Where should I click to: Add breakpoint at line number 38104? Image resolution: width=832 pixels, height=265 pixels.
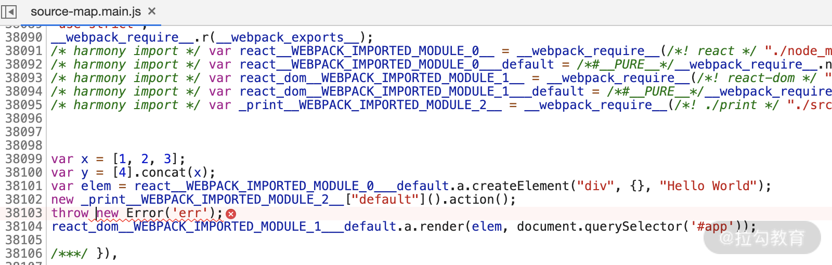point(23,227)
